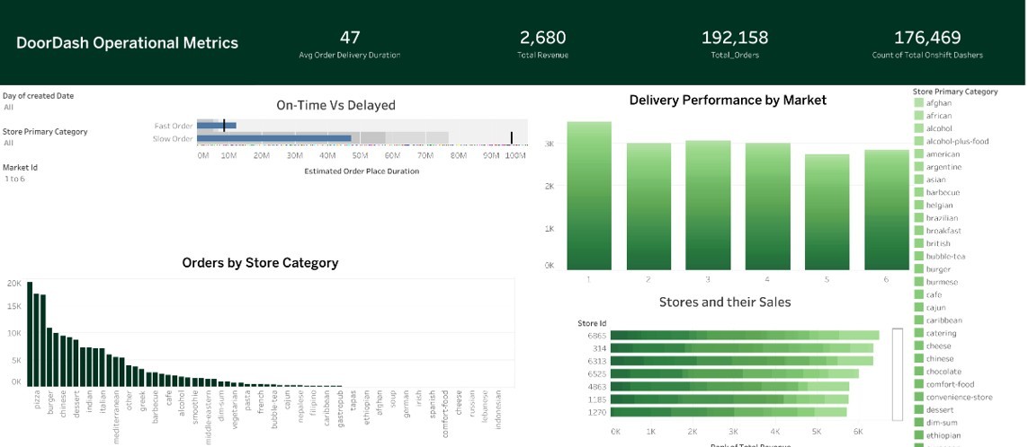The width and height of the screenshot is (1028, 447).
Task: Click the Estimated Order Place Duration axis title
Action: (x=362, y=171)
